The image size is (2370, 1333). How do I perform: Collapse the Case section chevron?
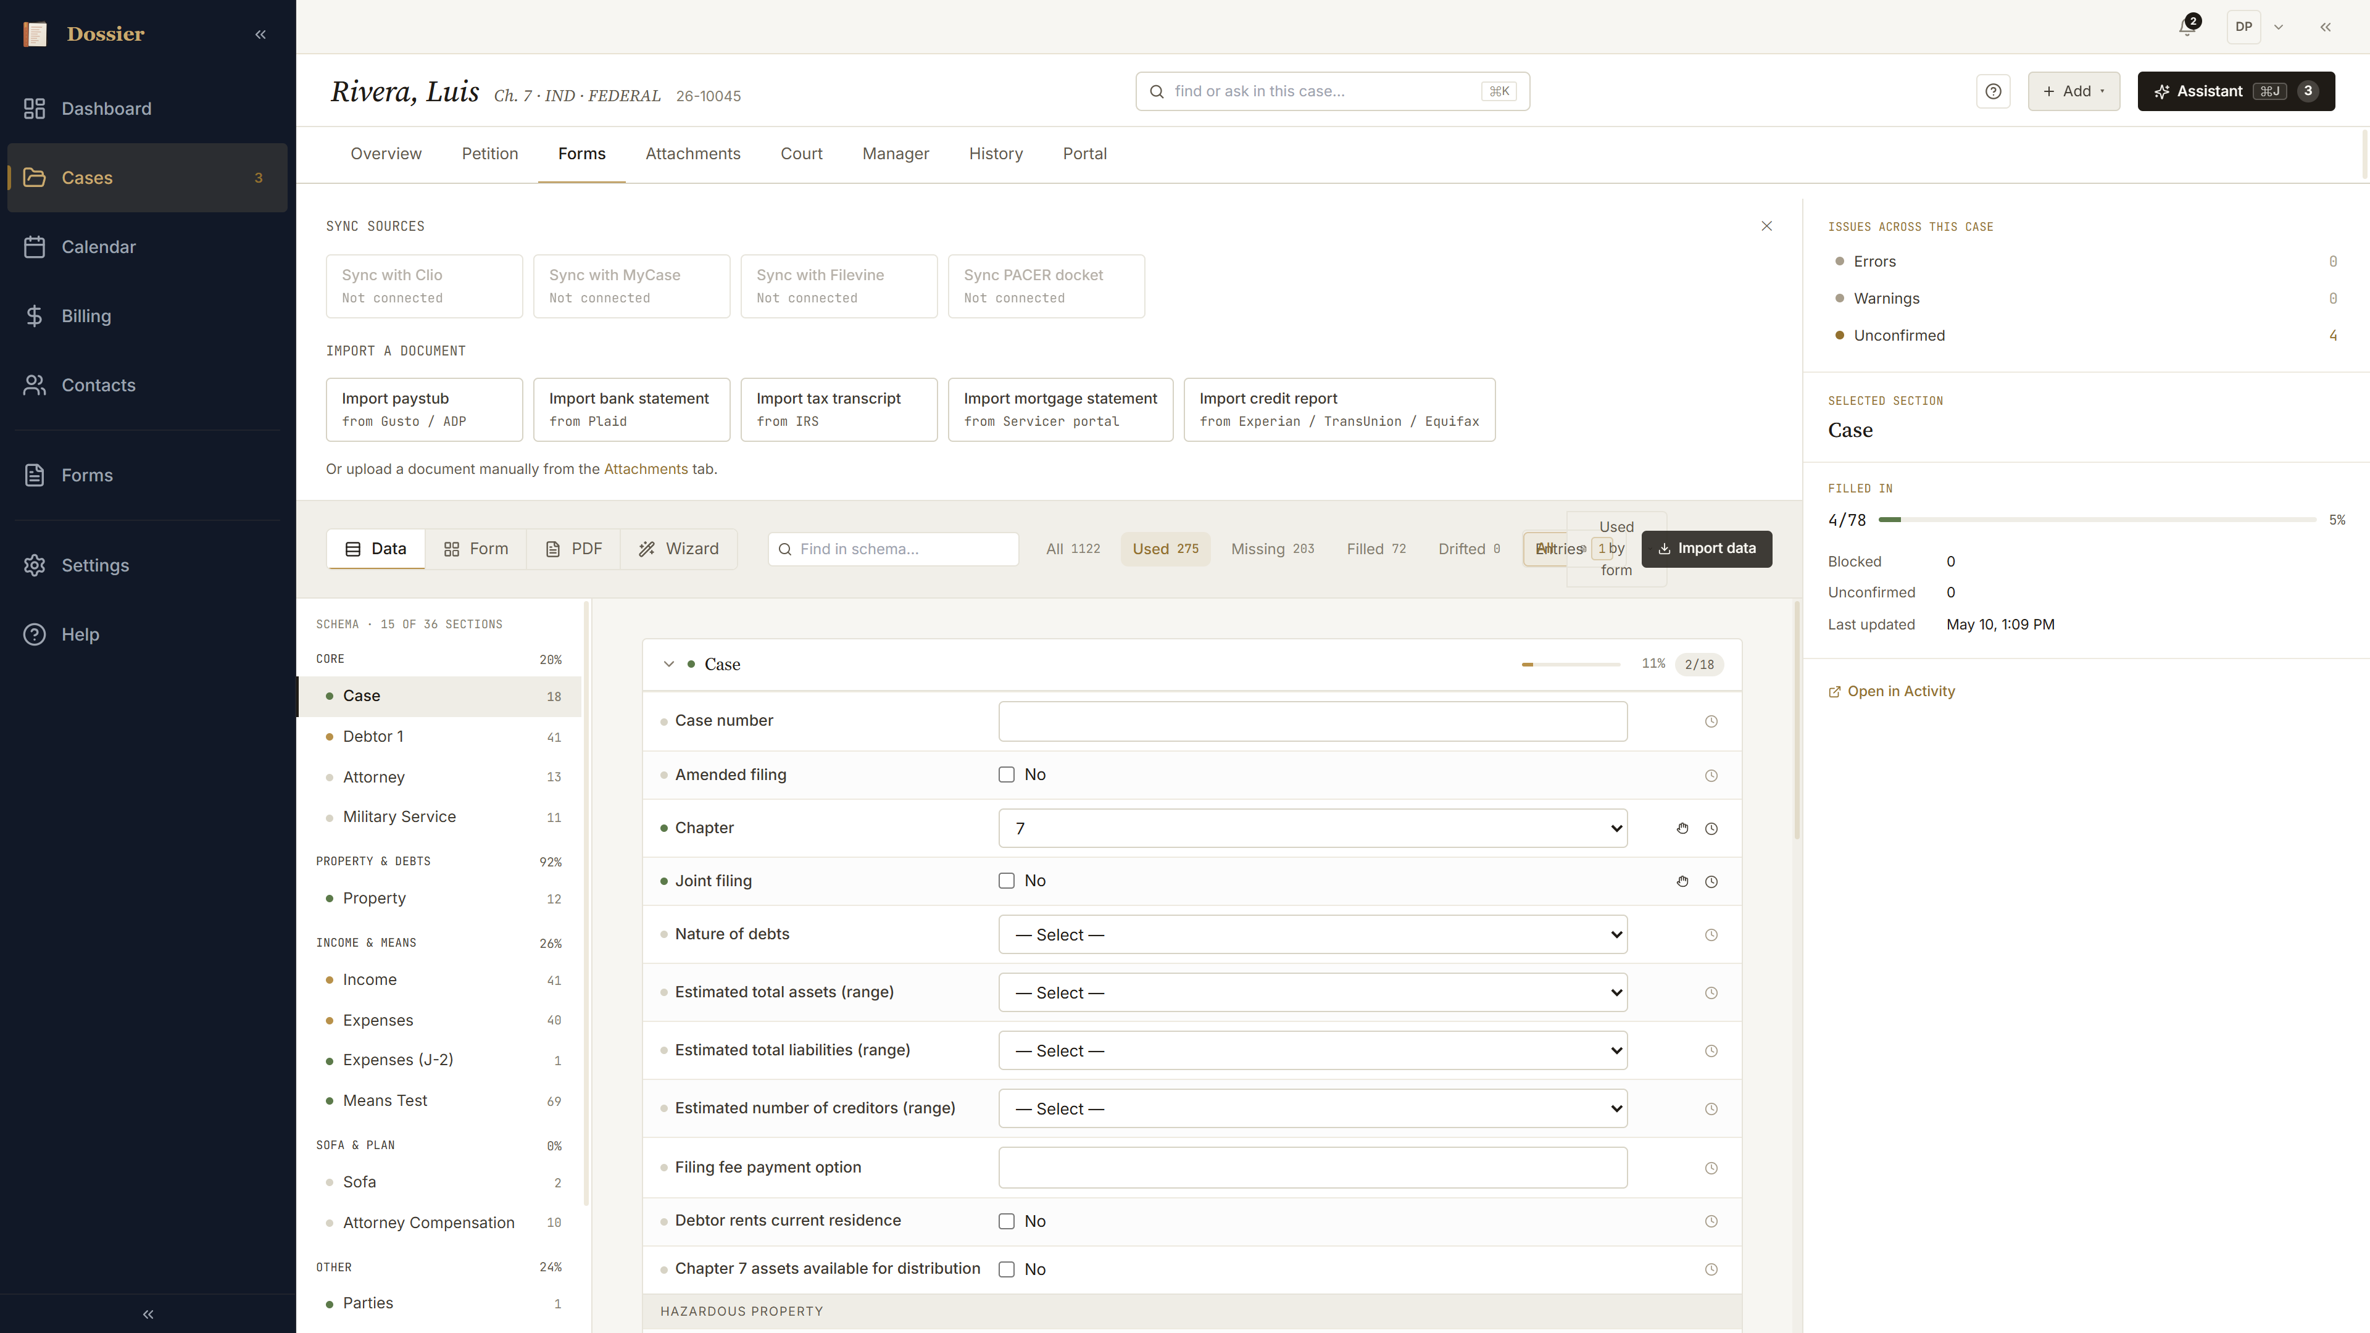pos(669,664)
